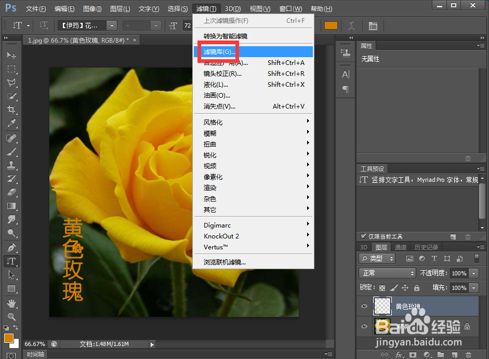Select the Crop tool
The image size is (489, 359).
point(11,110)
